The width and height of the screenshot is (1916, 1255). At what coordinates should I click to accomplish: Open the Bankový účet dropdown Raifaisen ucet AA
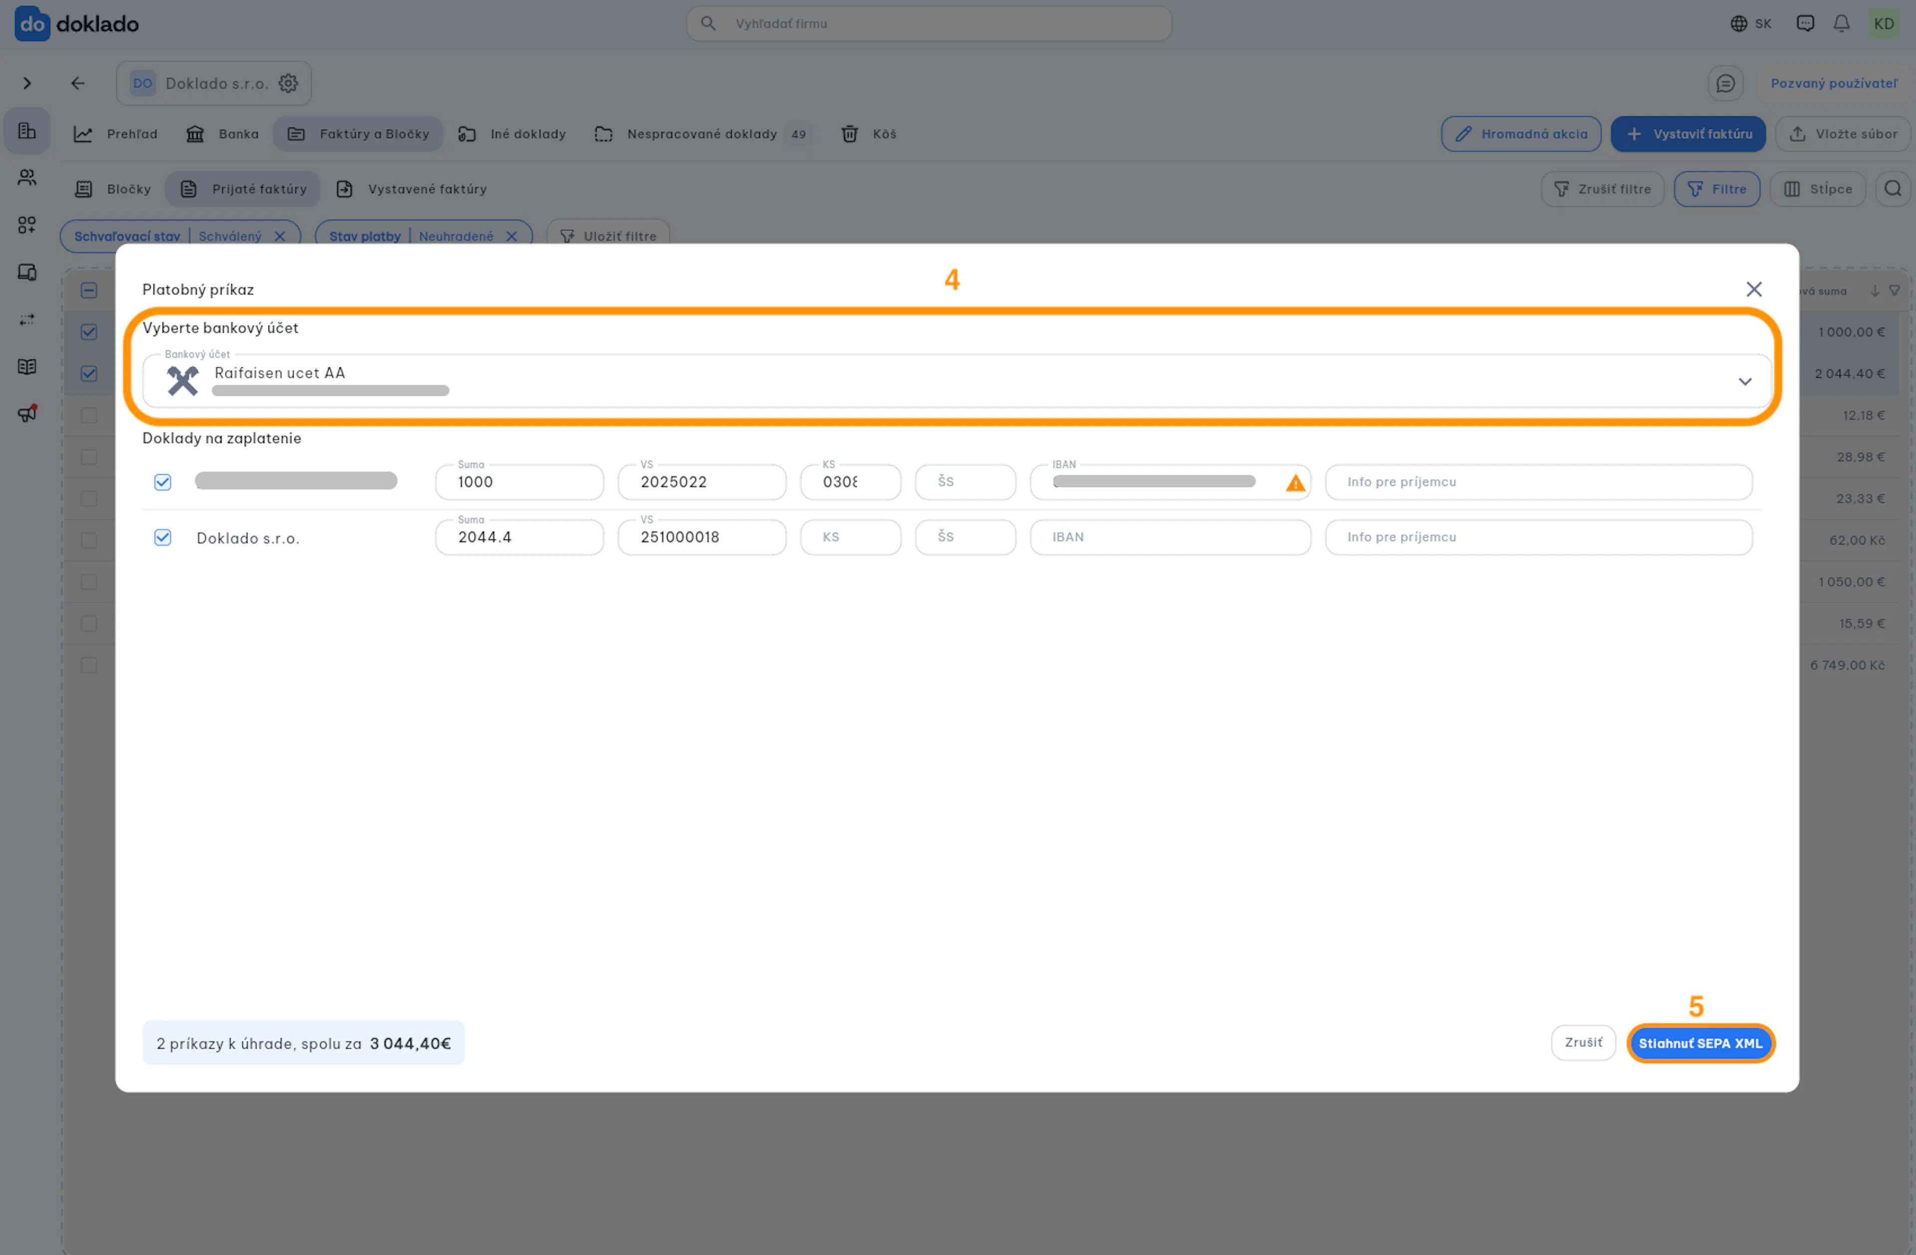(957, 380)
